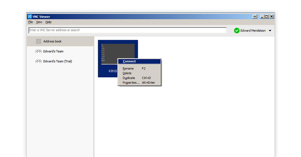Select Edward's Team in the sidebar
Image resolution: width=301 pixels, height=157 pixels.
(x=60, y=51)
